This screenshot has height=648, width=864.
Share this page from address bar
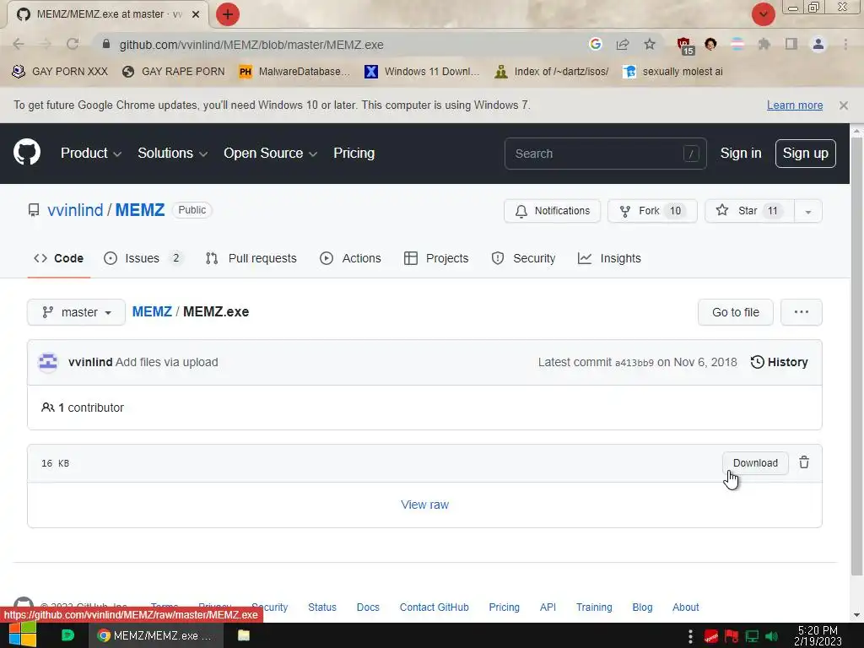click(623, 44)
